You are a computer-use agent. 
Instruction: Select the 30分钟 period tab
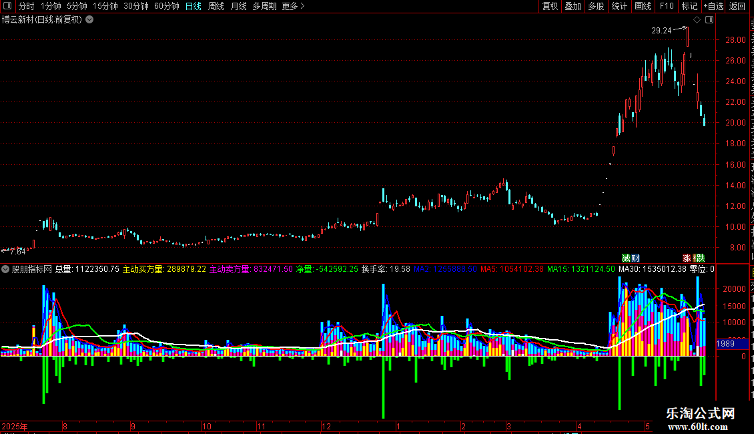coord(136,6)
